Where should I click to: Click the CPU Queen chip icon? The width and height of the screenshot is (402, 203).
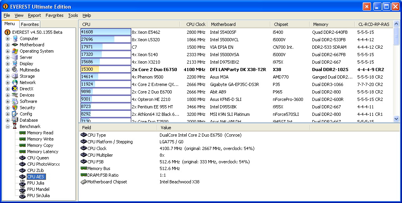point(22,158)
